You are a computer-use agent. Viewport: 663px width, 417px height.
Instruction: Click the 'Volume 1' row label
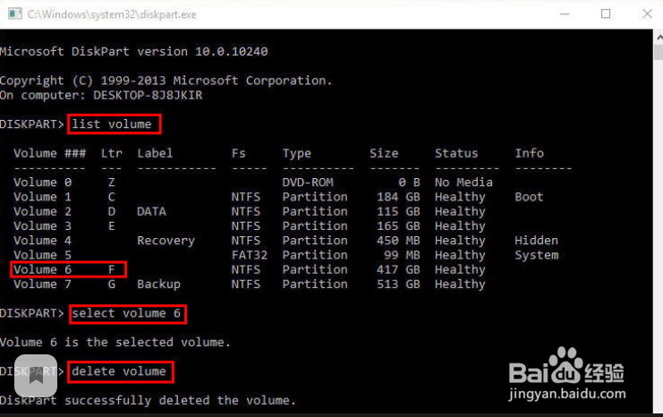coord(42,197)
